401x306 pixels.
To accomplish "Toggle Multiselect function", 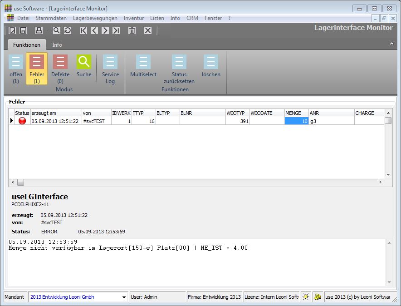I will (143, 66).
